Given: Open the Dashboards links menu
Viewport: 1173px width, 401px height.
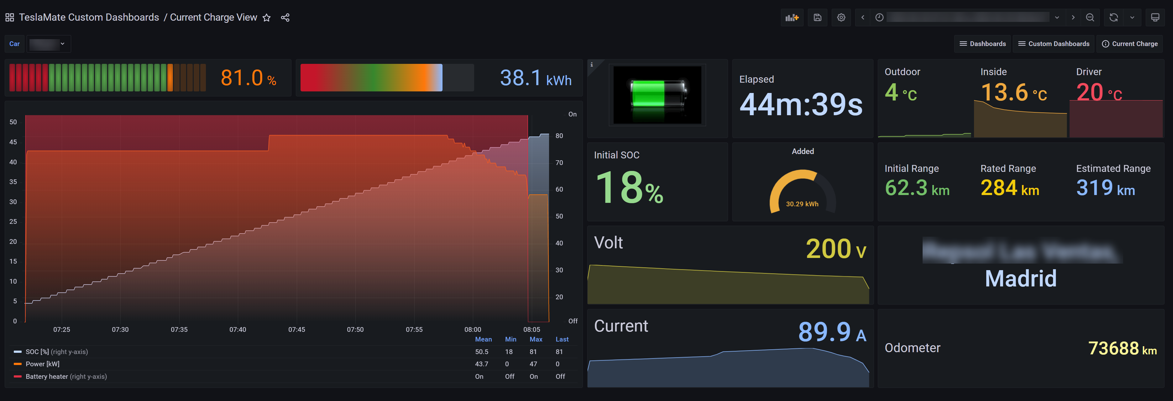Looking at the screenshot, I should click(982, 44).
